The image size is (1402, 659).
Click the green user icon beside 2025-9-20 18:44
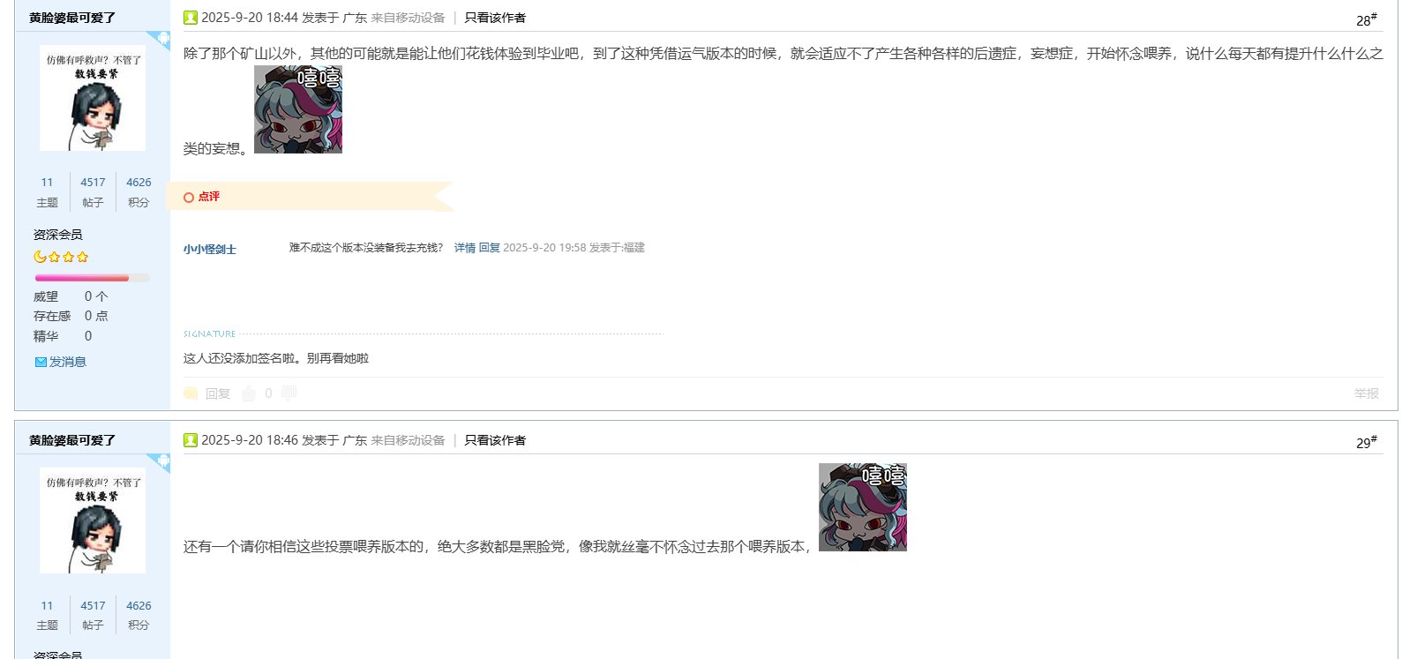(x=191, y=18)
